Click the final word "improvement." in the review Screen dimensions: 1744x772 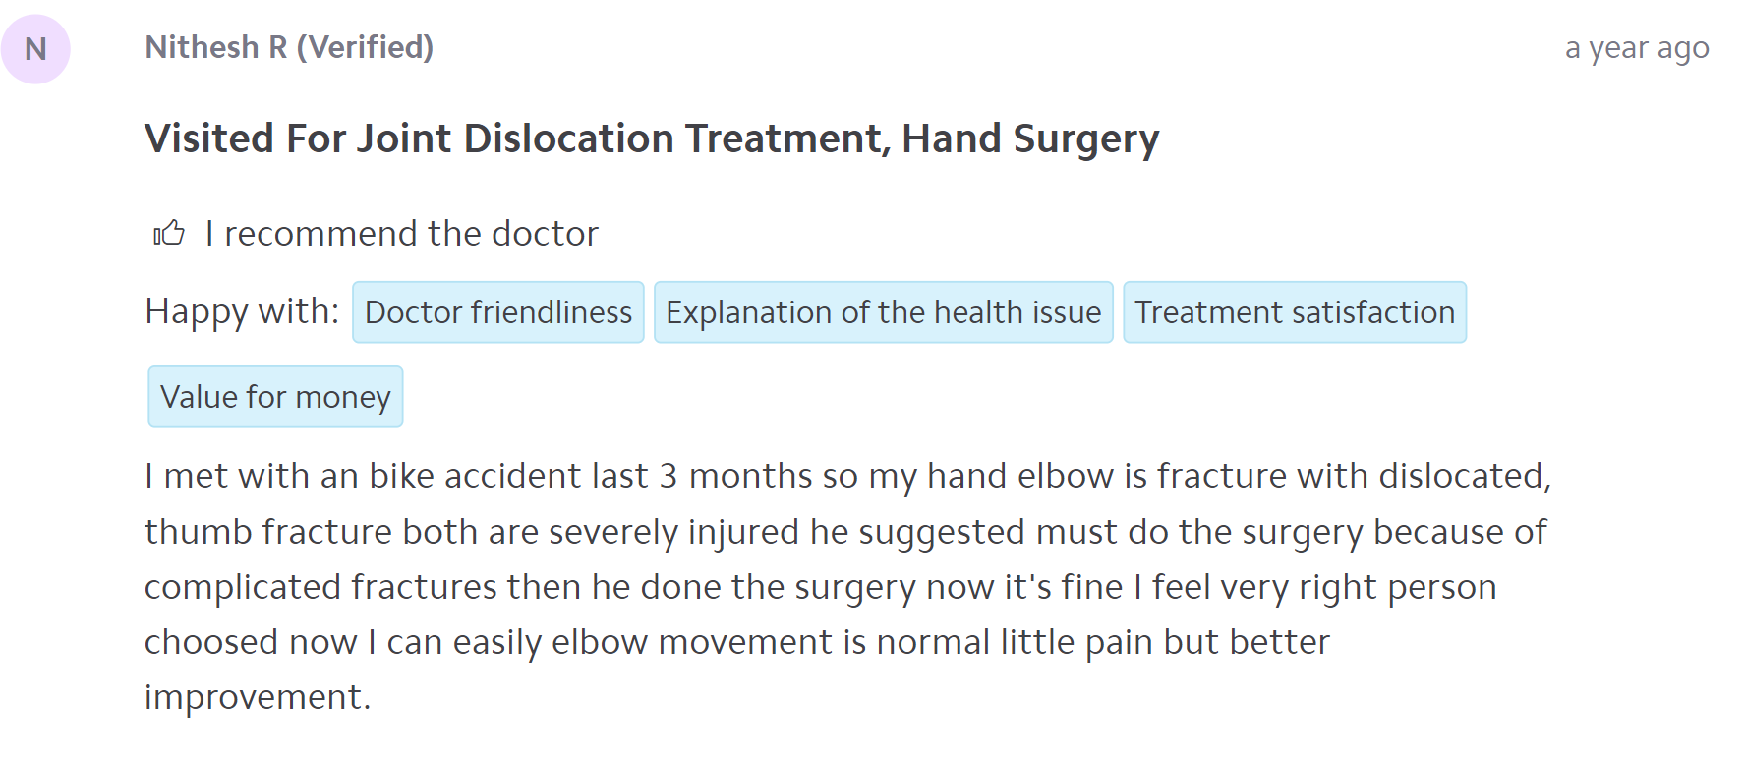tap(258, 697)
